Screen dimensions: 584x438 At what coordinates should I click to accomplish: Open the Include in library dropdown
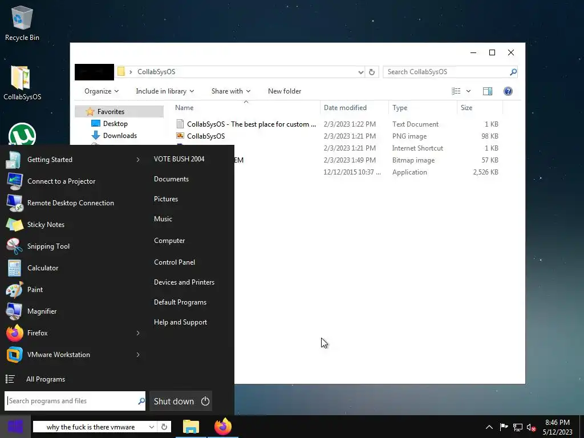165,91
